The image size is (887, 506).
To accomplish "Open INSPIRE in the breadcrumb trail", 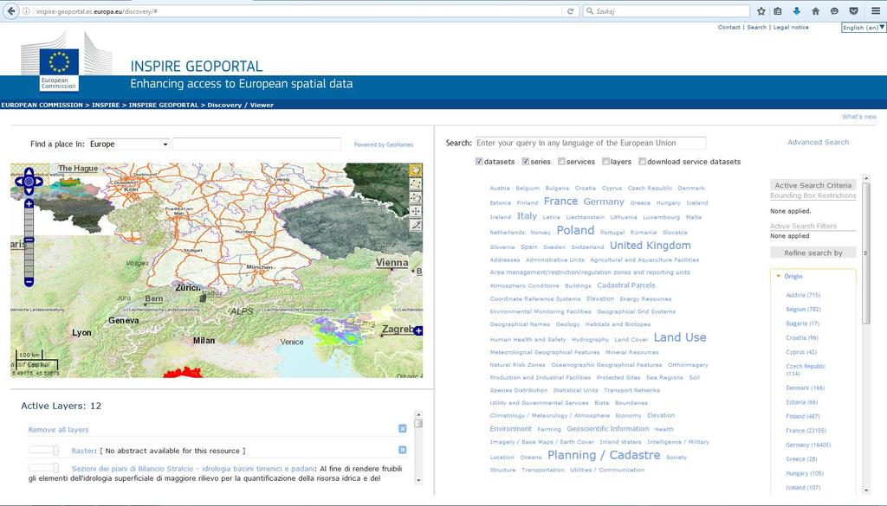I will coord(106,105).
